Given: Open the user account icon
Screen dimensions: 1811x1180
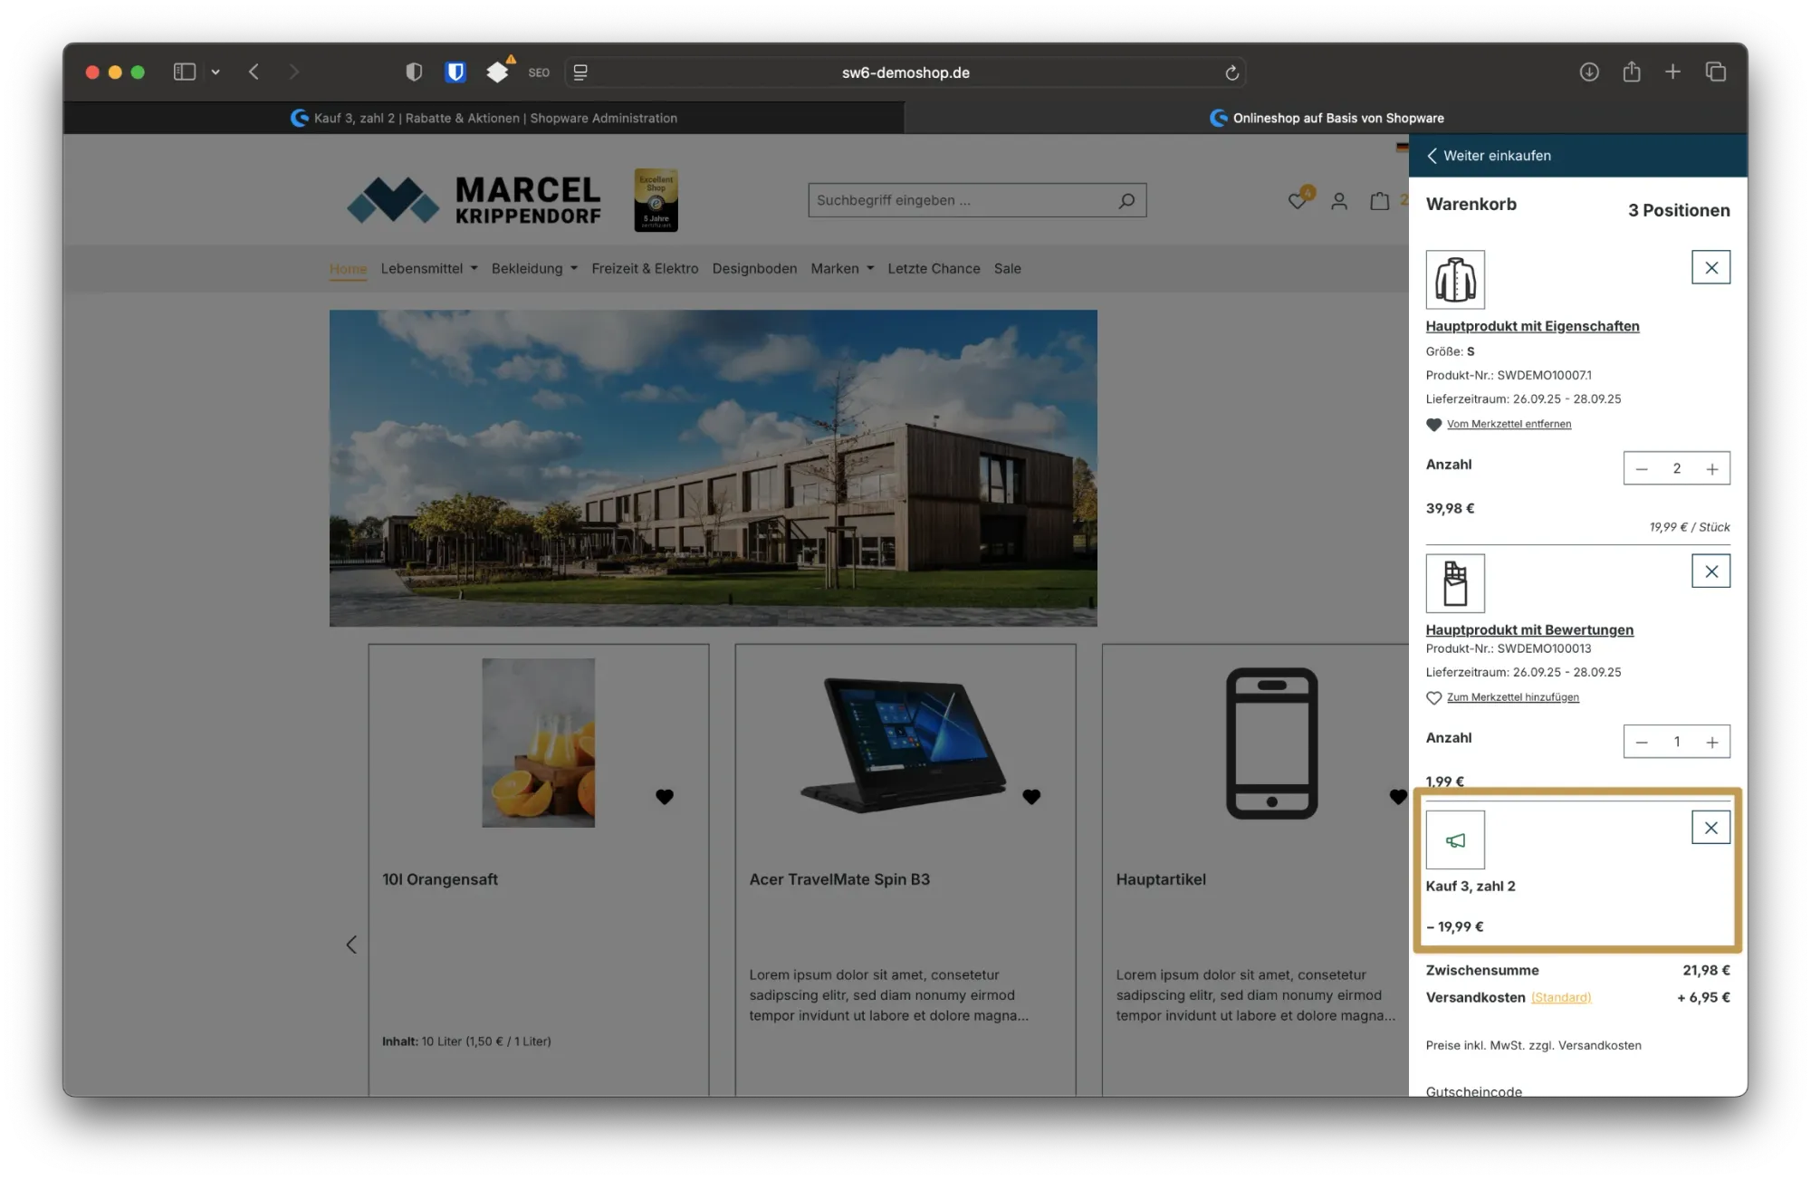Looking at the screenshot, I should [x=1339, y=201].
